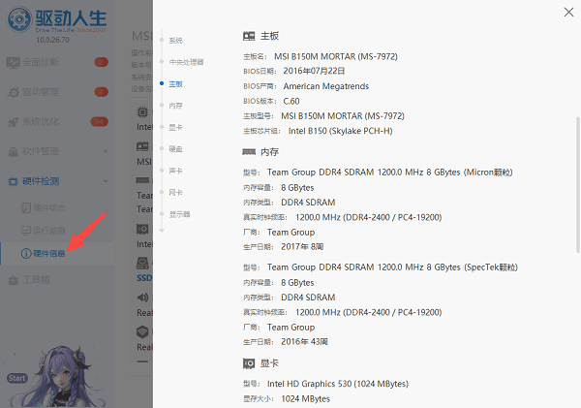Screen dimensions: 581x408
Task: Click the 内存 memory section icon
Action: tap(250, 152)
